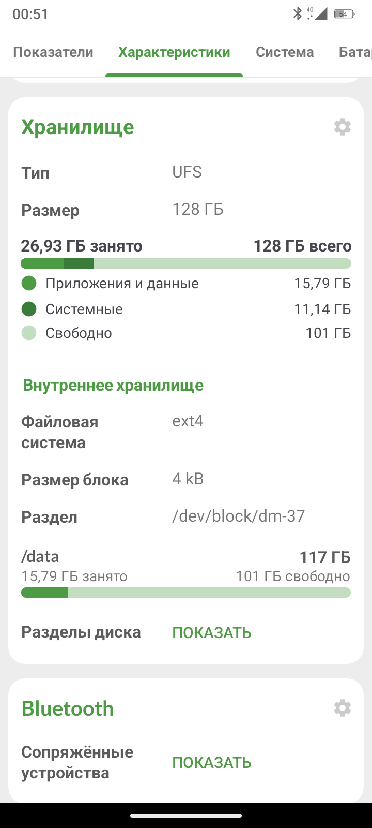This screenshot has width=372, height=828.
Task: Tap the Внутреннее хранилище section header
Action: click(x=113, y=386)
